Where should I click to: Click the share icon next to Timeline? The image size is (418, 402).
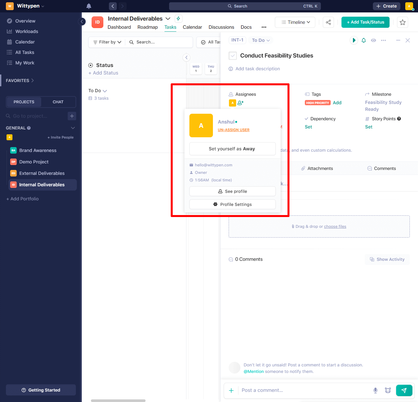[x=328, y=22]
